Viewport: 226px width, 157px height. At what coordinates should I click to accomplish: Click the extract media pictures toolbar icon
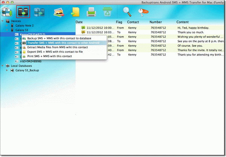click(59, 12)
